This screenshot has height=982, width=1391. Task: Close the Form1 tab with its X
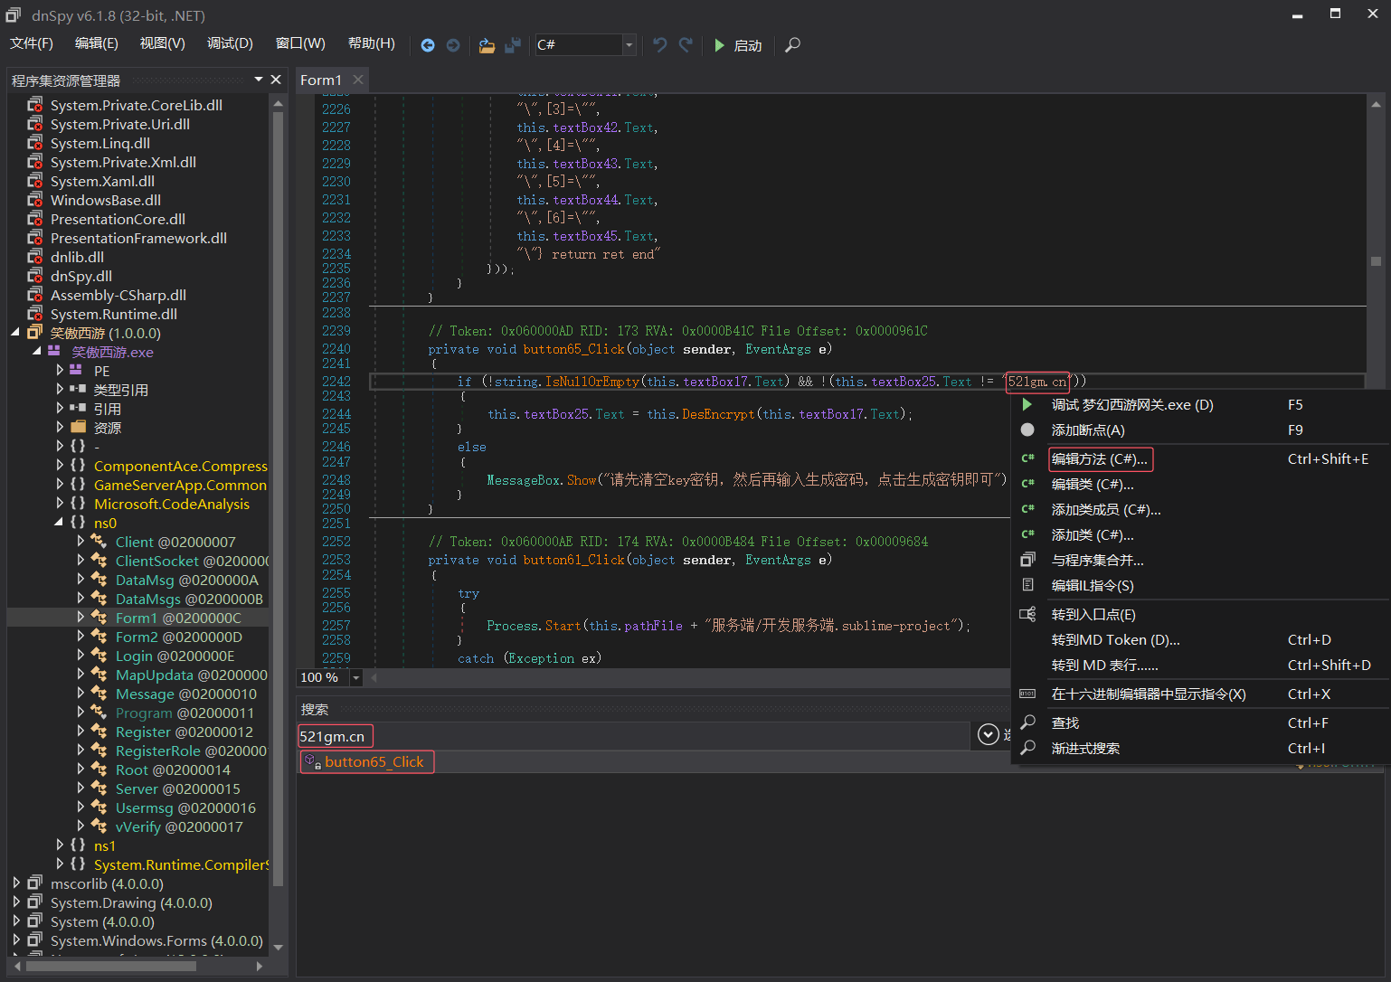358,80
